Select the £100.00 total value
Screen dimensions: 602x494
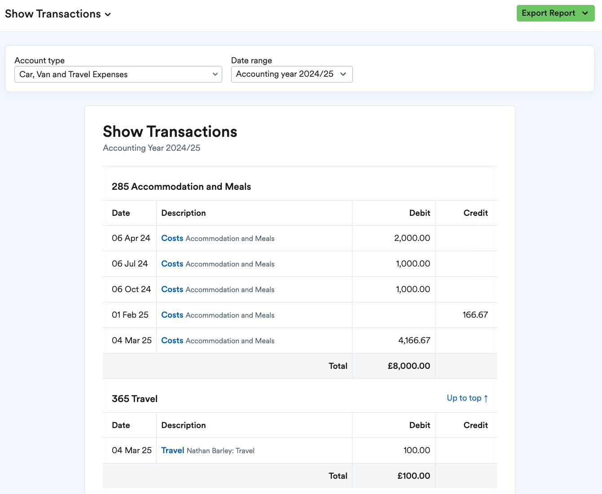pos(414,476)
